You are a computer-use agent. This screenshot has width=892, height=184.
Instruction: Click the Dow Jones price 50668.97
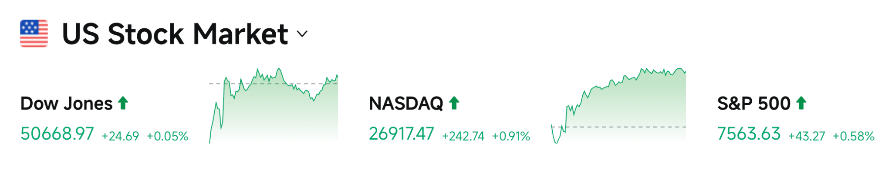57,134
